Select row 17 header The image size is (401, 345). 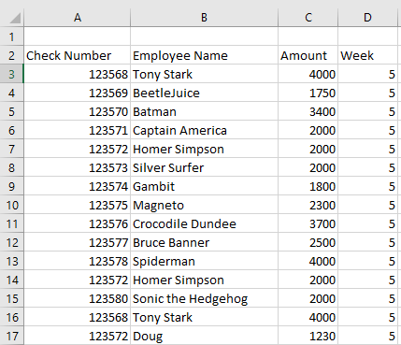(x=12, y=336)
